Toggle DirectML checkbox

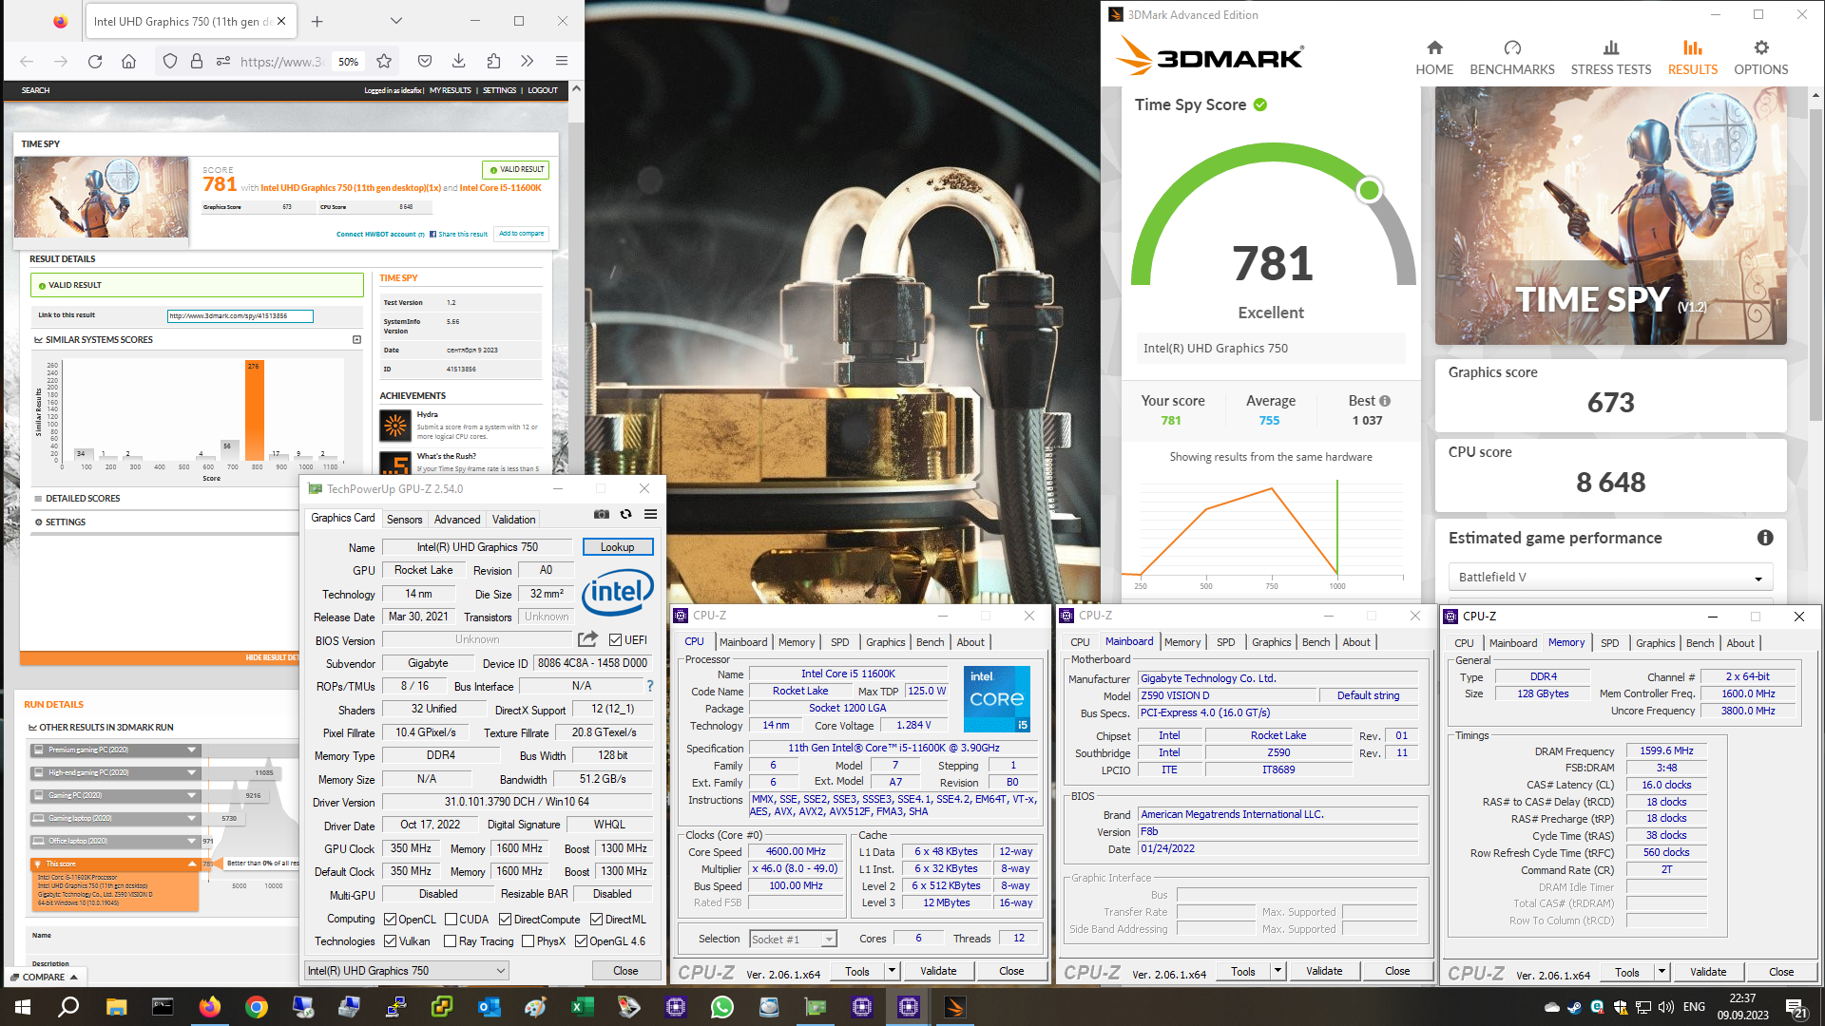[597, 920]
